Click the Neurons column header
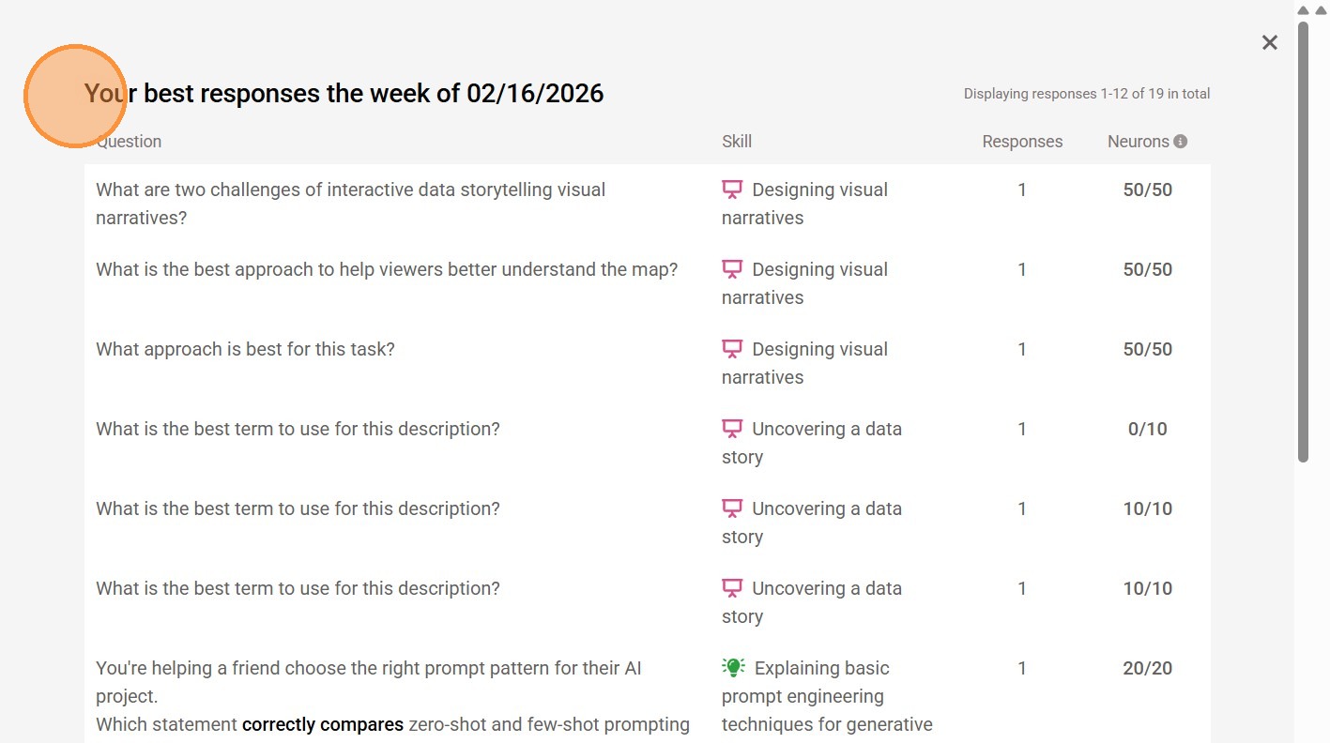Viewport: 1330px width, 743px height. [x=1138, y=142]
